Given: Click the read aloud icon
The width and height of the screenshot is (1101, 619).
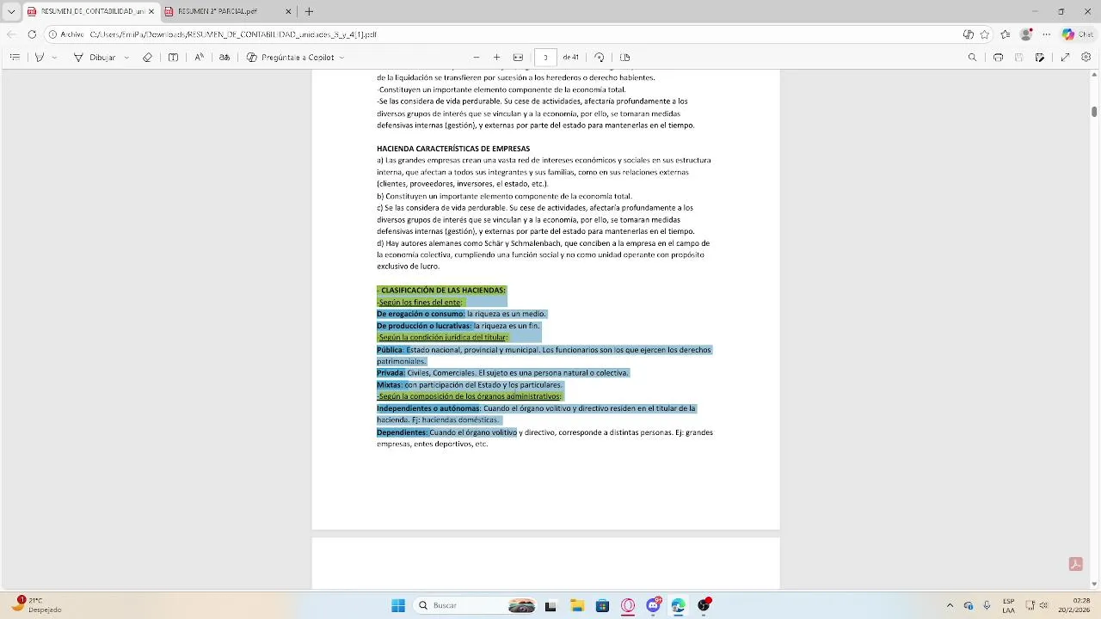Looking at the screenshot, I should pos(199,58).
